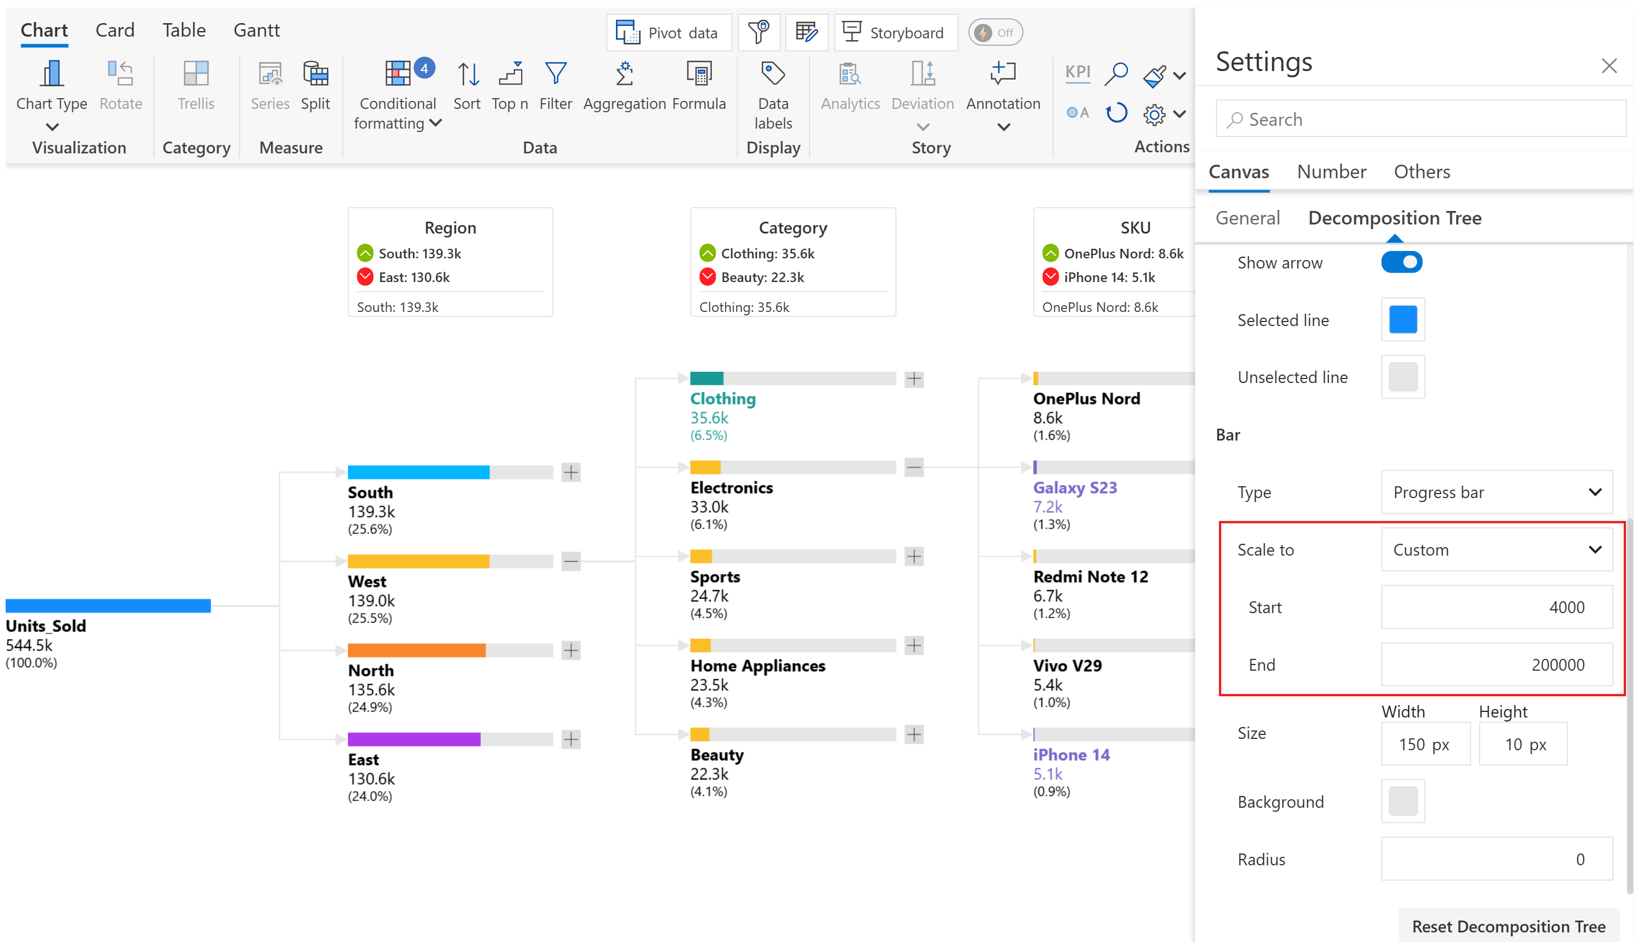Viewport: 1644px width, 942px height.
Task: Open the Selected line color swatch
Action: coord(1402,320)
